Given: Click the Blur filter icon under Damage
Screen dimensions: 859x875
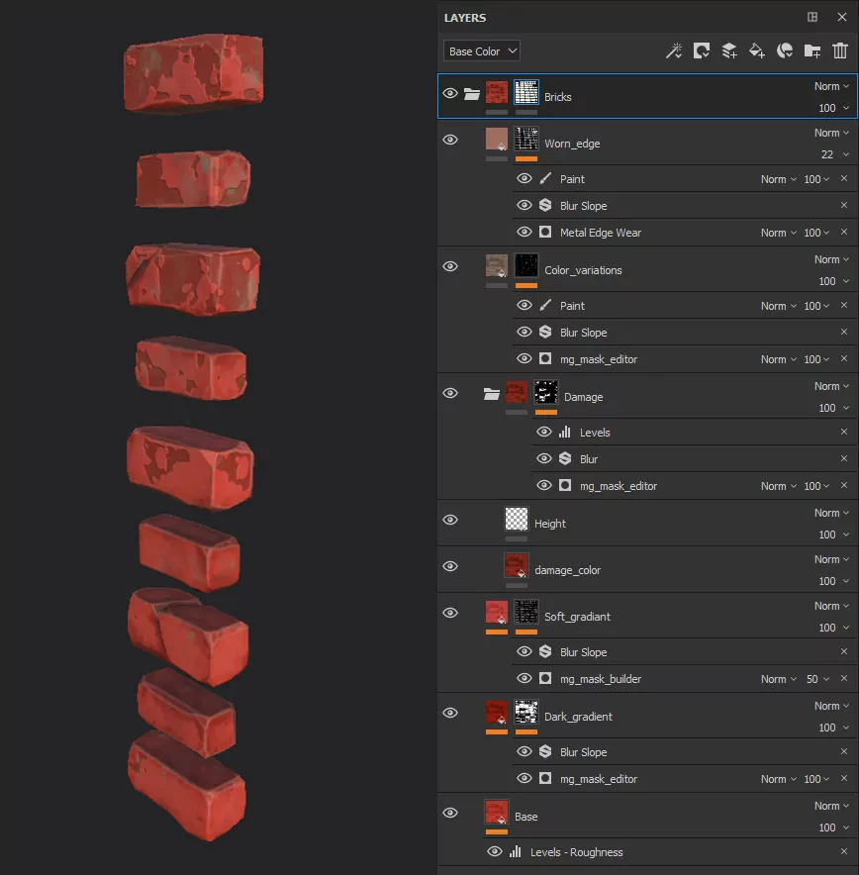Looking at the screenshot, I should pos(565,458).
